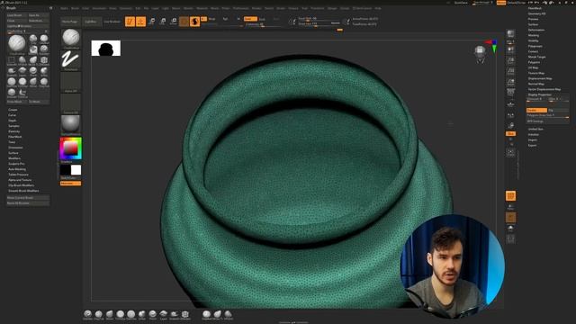The image size is (576, 324).
Task: Toggle Draw mode button
Action: [140, 22]
